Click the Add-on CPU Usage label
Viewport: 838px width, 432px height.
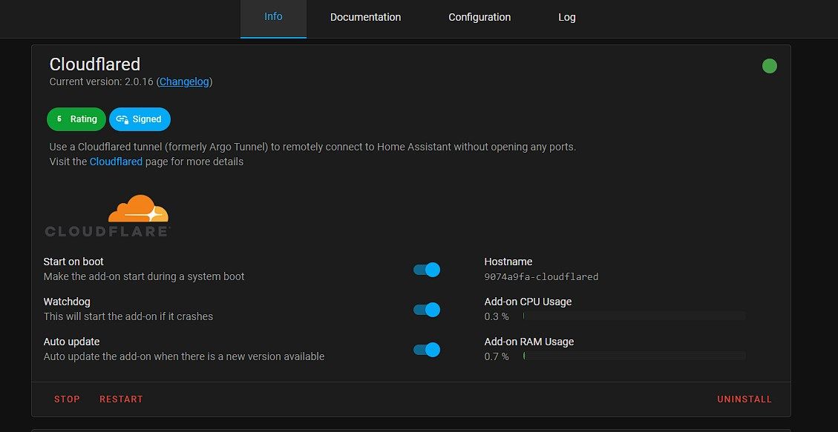pos(528,302)
